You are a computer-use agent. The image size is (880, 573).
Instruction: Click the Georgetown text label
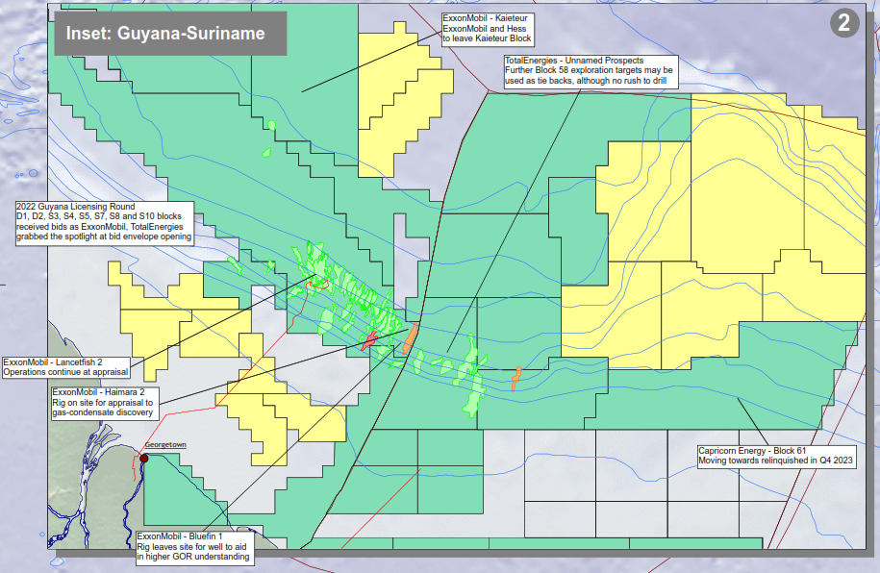pyautogui.click(x=165, y=445)
